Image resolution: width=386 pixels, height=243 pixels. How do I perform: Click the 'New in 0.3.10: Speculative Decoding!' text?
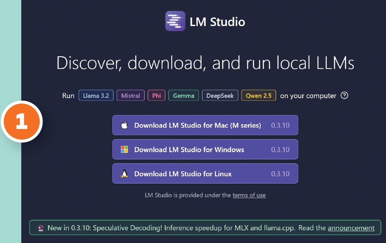[104, 228]
